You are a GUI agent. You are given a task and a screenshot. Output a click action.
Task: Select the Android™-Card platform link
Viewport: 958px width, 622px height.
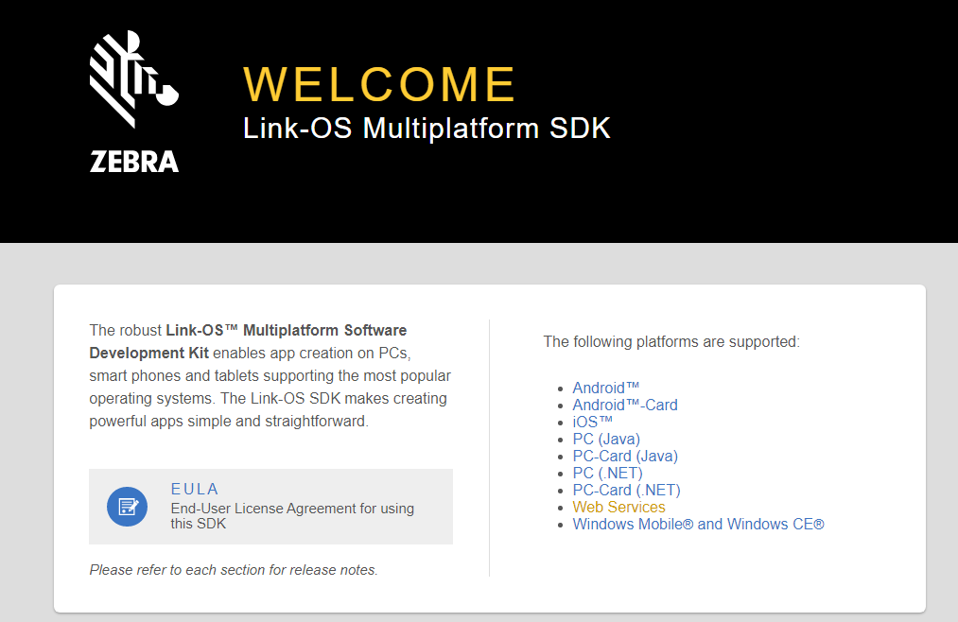click(x=625, y=405)
